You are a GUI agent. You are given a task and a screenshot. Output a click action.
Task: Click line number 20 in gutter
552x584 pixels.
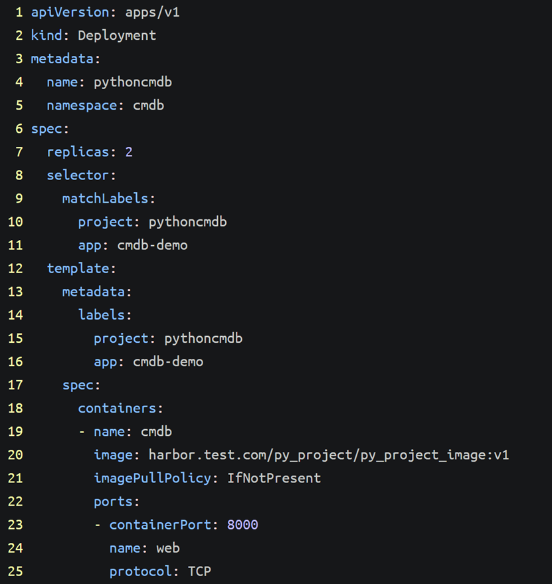pos(15,454)
